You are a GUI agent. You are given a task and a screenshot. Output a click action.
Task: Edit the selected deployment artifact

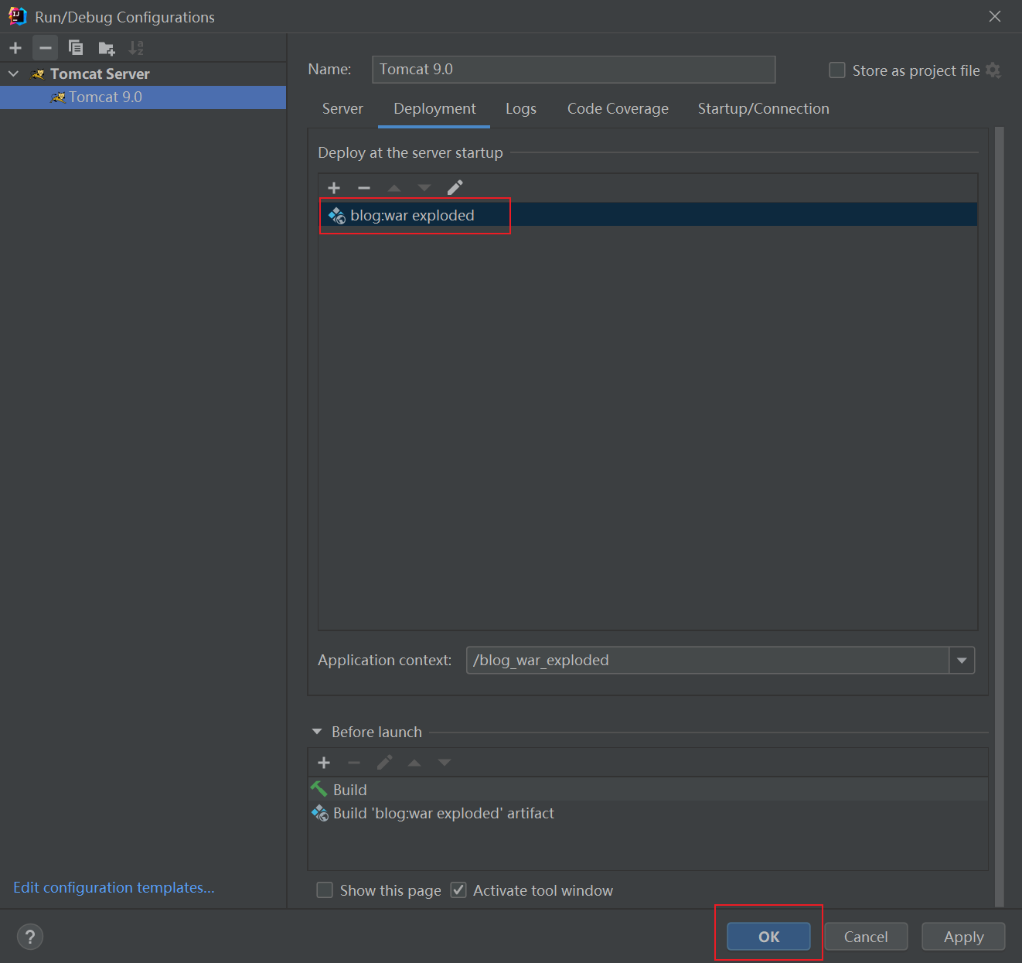click(455, 187)
